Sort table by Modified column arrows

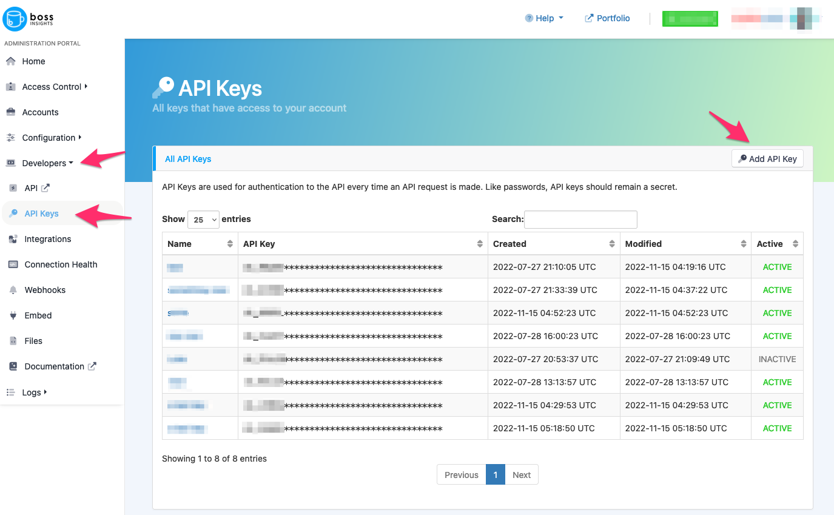click(x=744, y=244)
